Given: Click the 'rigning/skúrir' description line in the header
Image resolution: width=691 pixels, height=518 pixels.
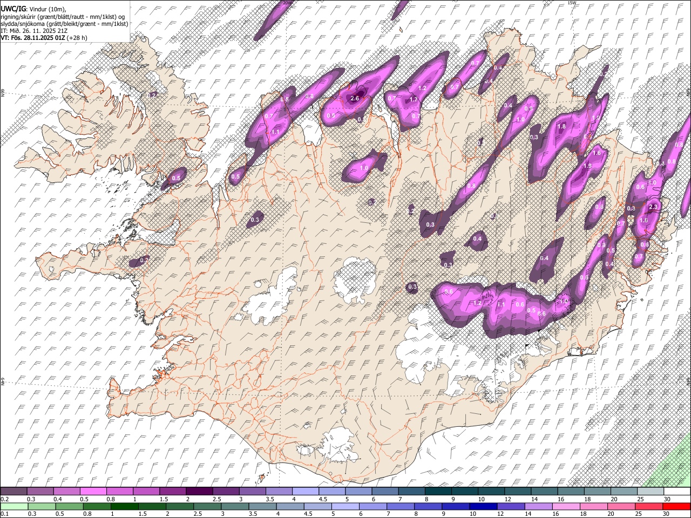Looking at the screenshot, I should [x=63, y=17].
